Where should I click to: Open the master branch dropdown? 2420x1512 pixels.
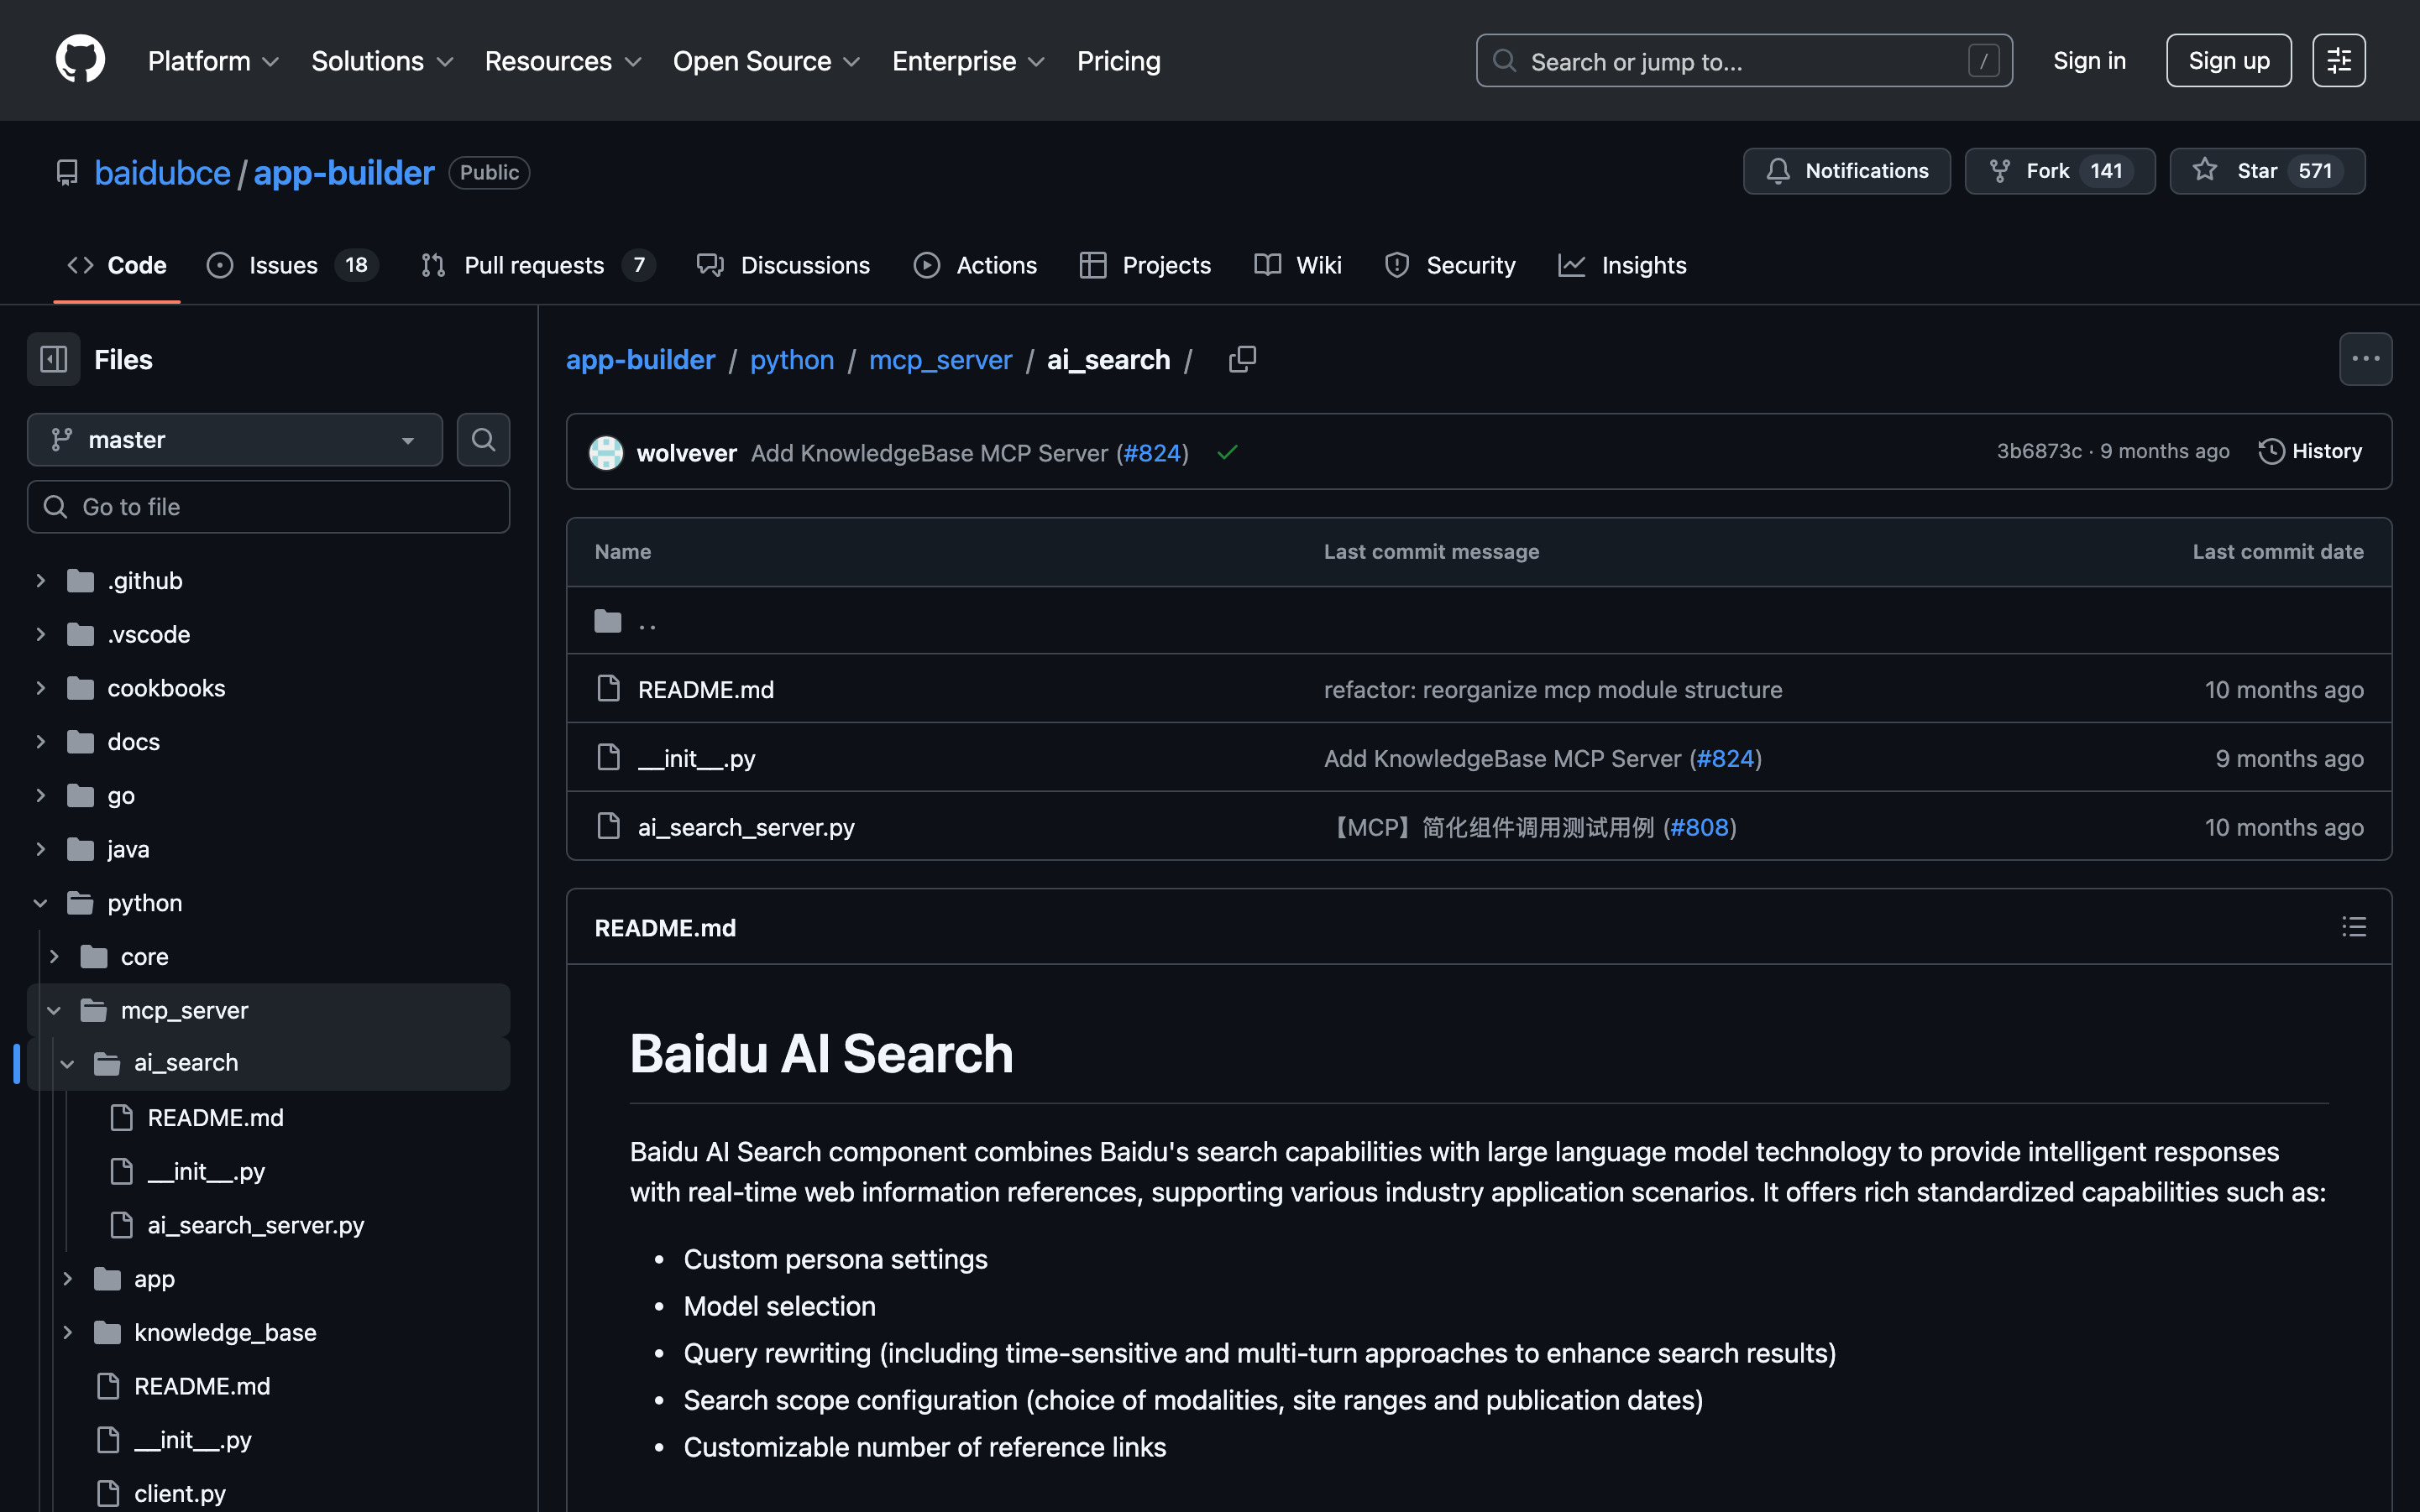(x=235, y=440)
